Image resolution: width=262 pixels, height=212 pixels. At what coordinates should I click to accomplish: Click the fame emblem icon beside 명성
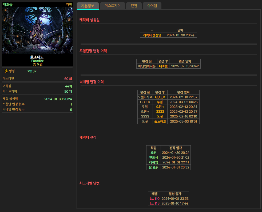click(x=6, y=71)
